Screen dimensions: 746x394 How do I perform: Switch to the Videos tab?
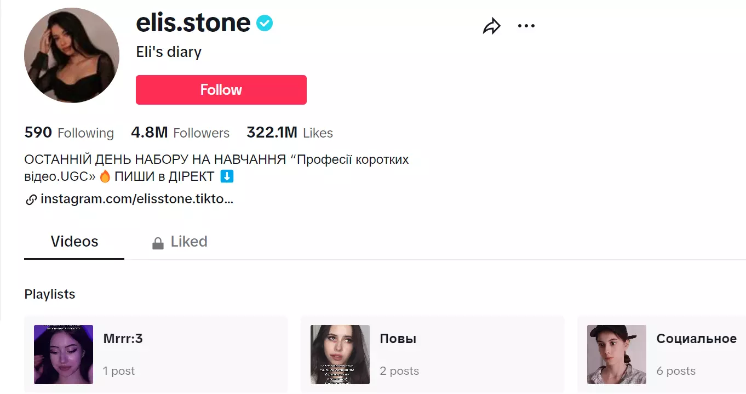coord(74,242)
